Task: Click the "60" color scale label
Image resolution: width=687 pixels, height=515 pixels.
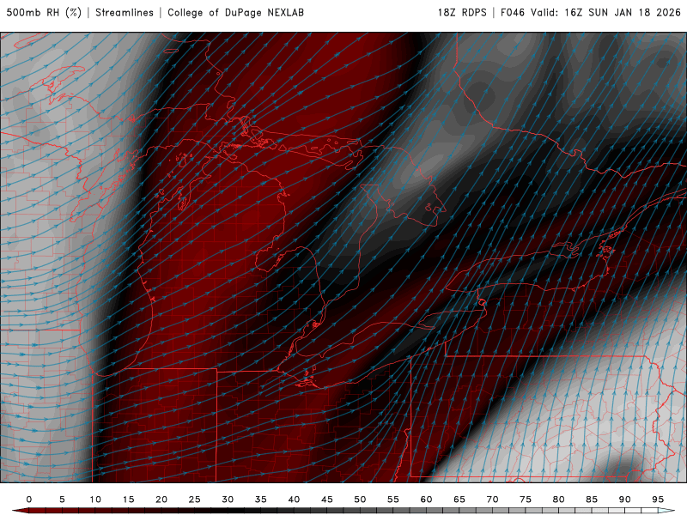Action: (426, 500)
